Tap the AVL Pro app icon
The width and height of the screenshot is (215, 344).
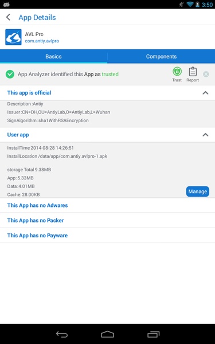coord(13,37)
